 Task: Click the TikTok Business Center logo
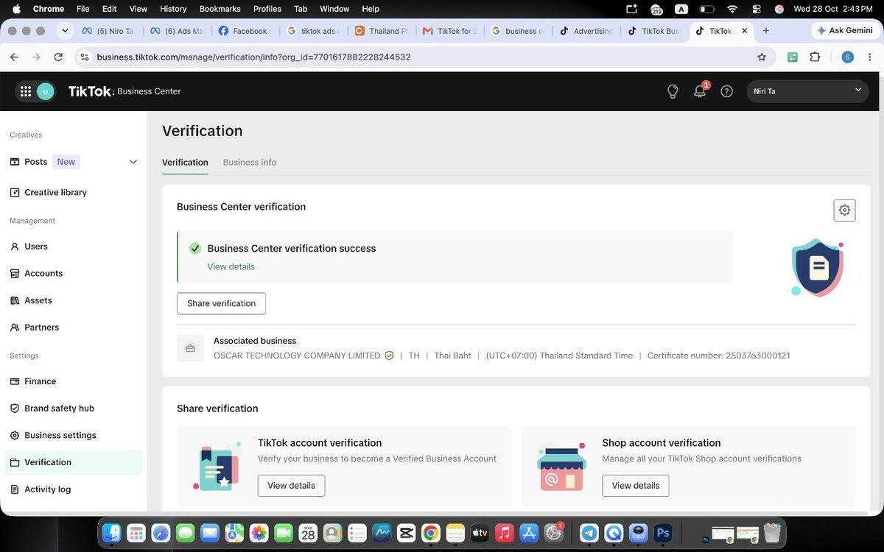[124, 91]
